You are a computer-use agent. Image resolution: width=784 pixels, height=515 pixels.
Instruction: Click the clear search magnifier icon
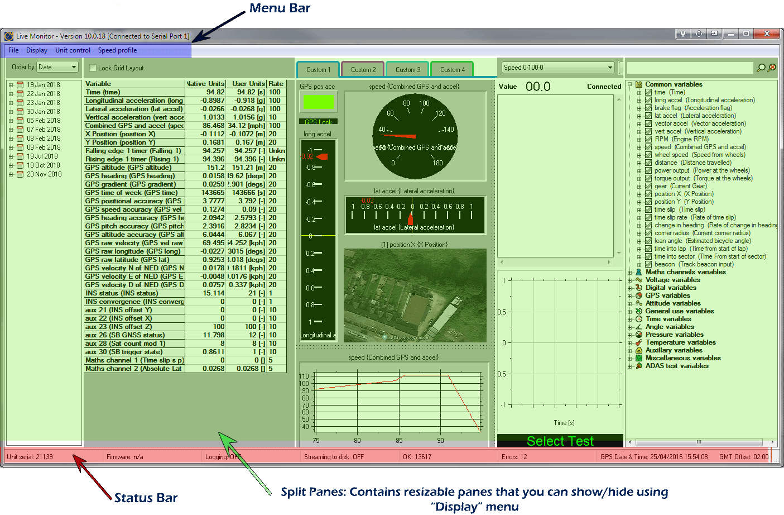pyautogui.click(x=772, y=68)
